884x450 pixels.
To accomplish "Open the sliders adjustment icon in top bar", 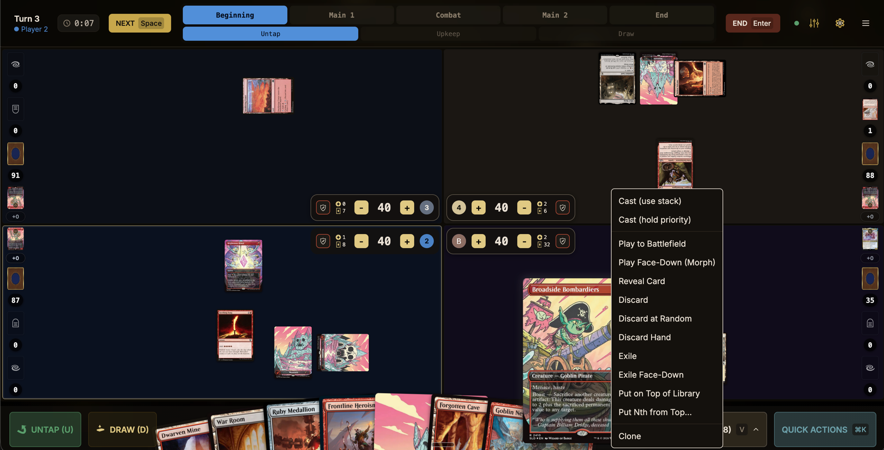I will coord(814,23).
